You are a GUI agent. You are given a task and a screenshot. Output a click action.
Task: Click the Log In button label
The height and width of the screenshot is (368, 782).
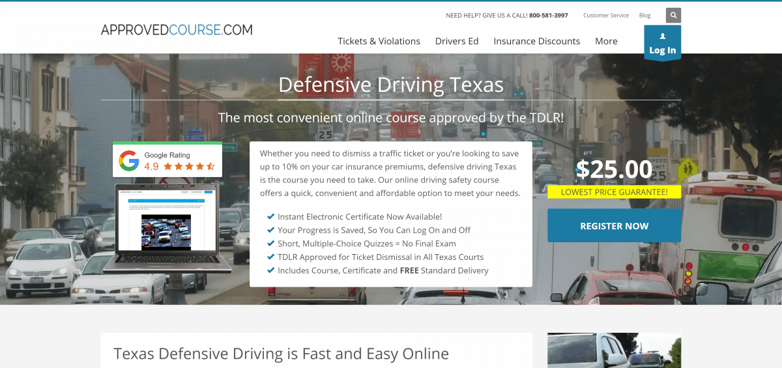coord(663,50)
